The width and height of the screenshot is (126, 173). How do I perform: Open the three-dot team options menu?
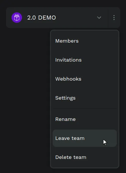coord(114,18)
